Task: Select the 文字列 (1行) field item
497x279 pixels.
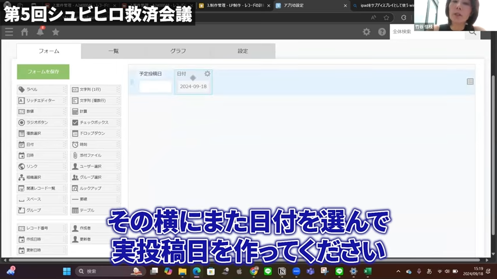Action: tap(95, 90)
